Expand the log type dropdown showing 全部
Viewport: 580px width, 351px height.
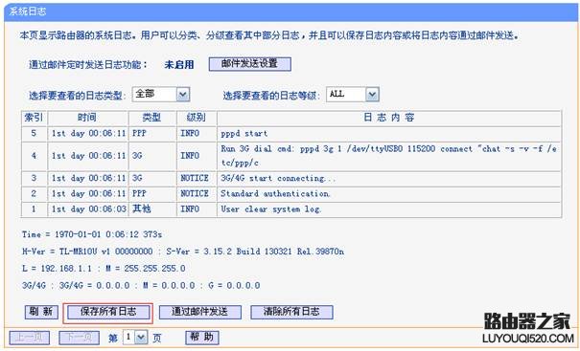[161, 95]
